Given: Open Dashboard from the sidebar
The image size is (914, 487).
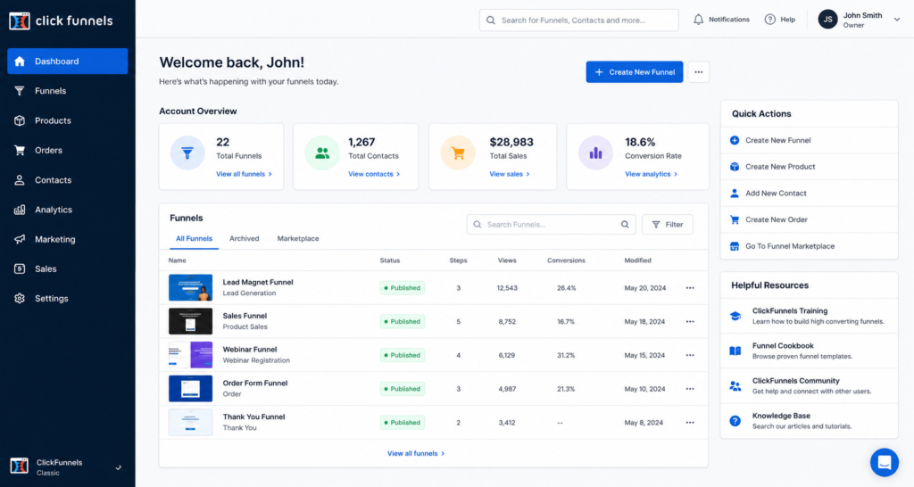Looking at the screenshot, I should point(68,62).
